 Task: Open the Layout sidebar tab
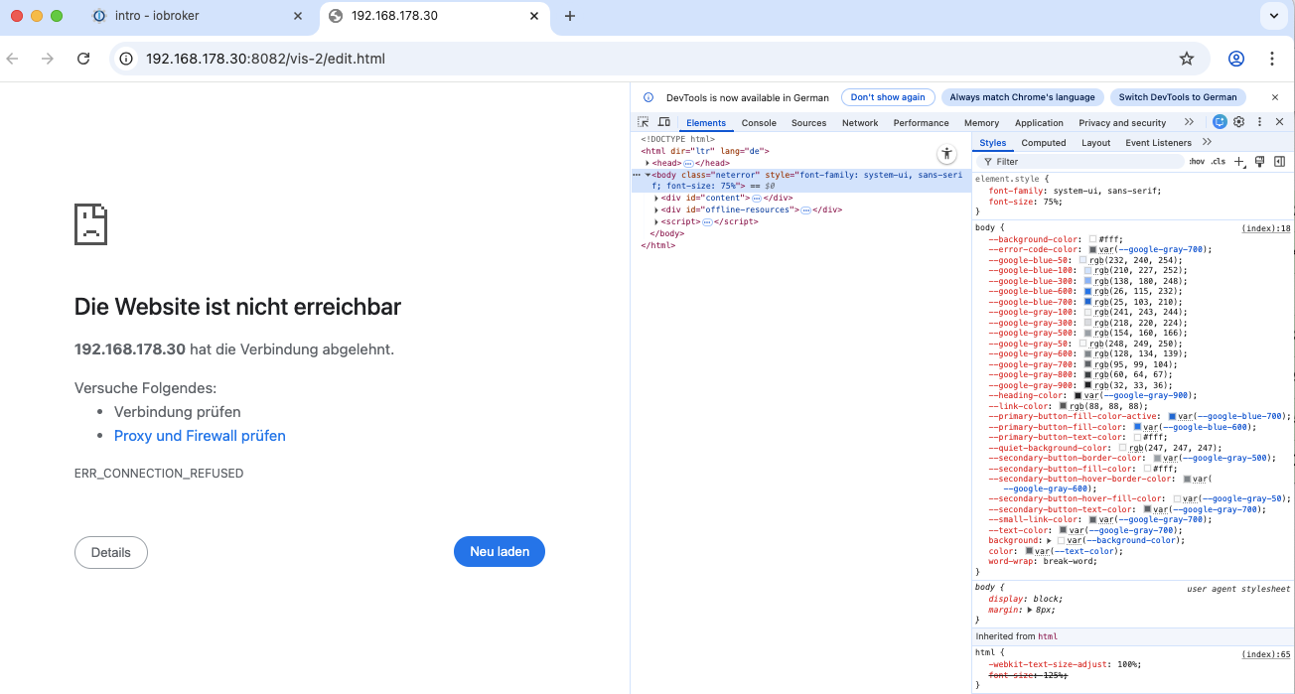(x=1095, y=143)
